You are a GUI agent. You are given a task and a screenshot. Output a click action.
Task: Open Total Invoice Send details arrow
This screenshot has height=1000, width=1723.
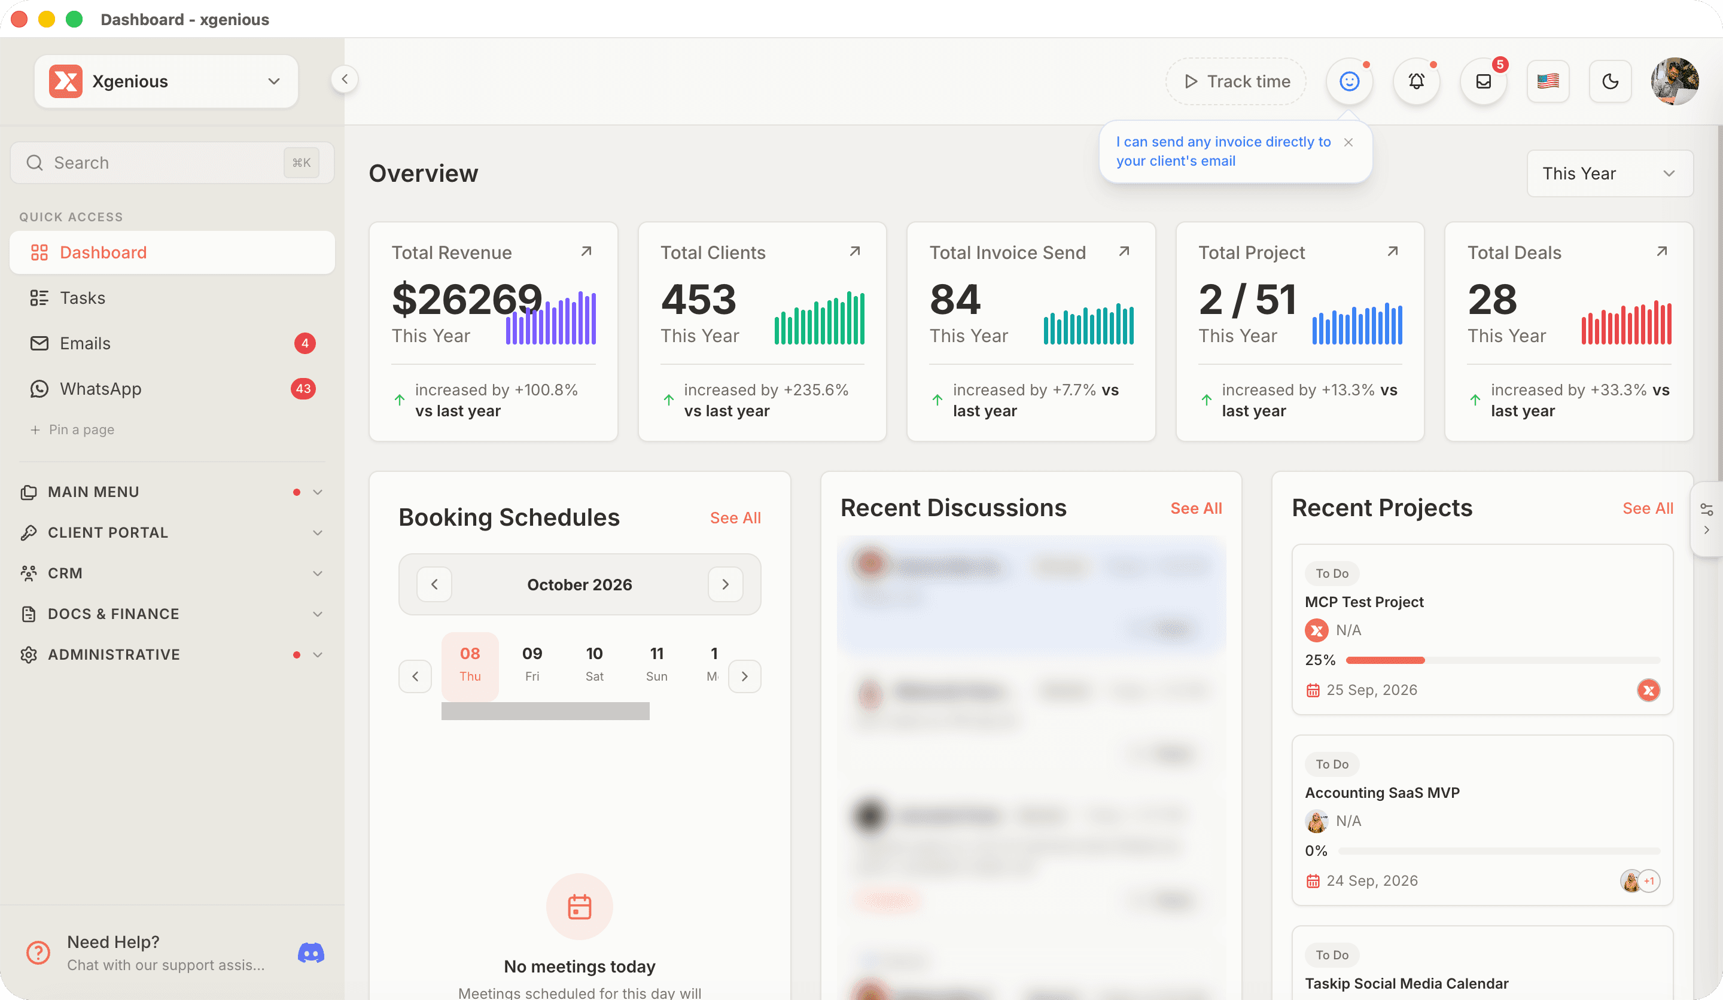point(1124,252)
